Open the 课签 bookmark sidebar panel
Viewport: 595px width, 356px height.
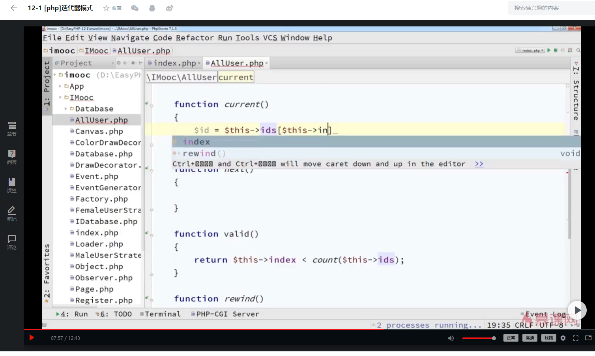coord(12,185)
